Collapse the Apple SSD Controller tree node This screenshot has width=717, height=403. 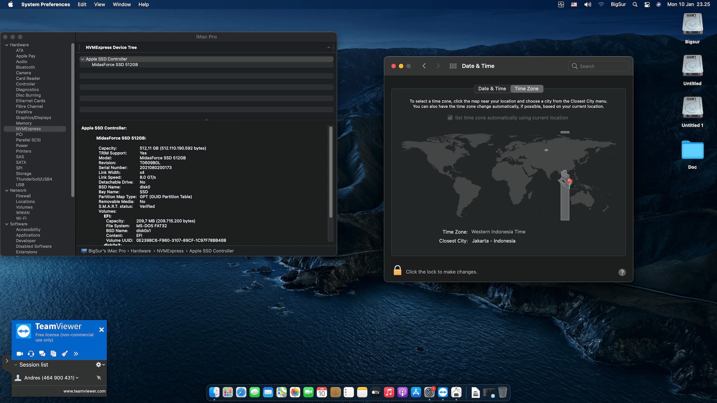pyautogui.click(x=83, y=59)
